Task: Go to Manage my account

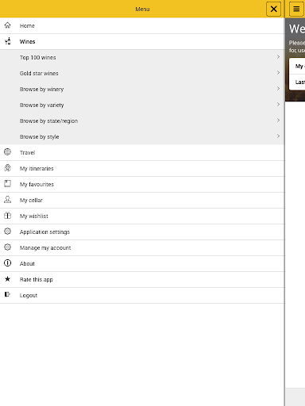Action: (142, 247)
